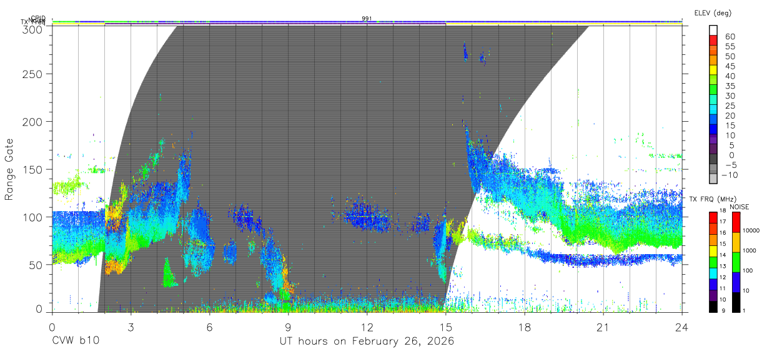Click the '3' tick on UT hours axis
The width and height of the screenshot is (767, 354).
(x=131, y=327)
